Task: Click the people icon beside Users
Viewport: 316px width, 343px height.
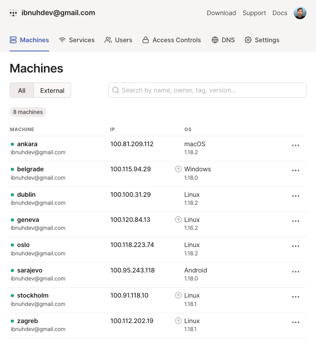Action: 107,40
